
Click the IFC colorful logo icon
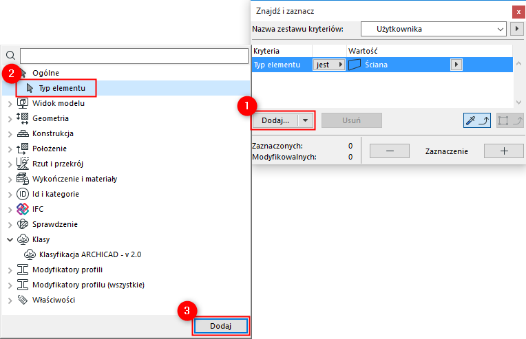tap(23, 209)
